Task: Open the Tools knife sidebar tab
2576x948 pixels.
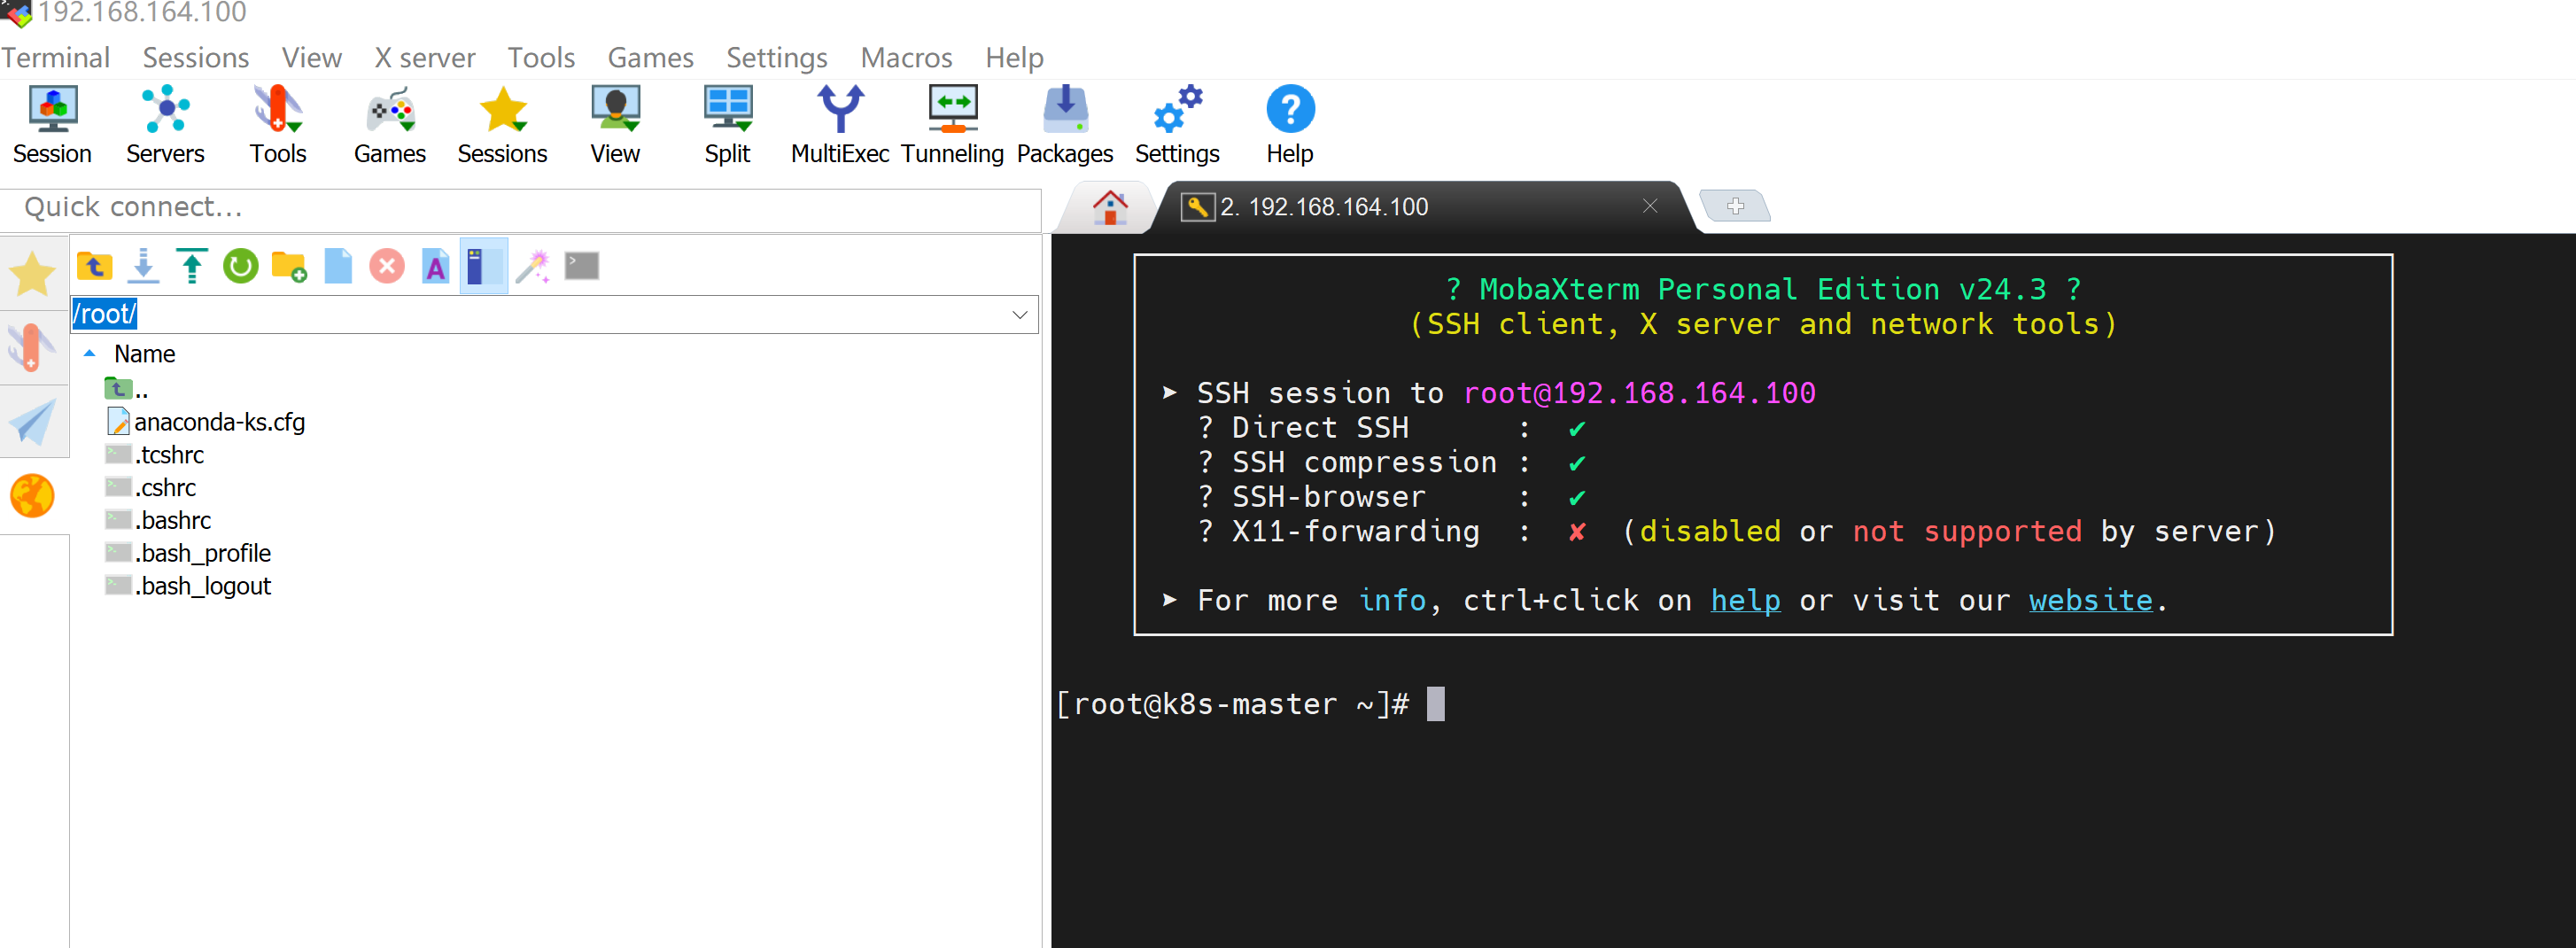Action: [x=33, y=347]
